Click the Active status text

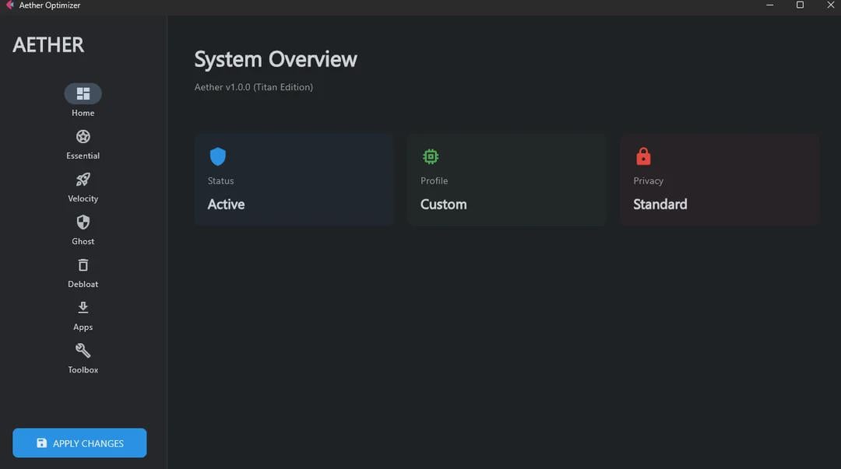[x=226, y=205]
